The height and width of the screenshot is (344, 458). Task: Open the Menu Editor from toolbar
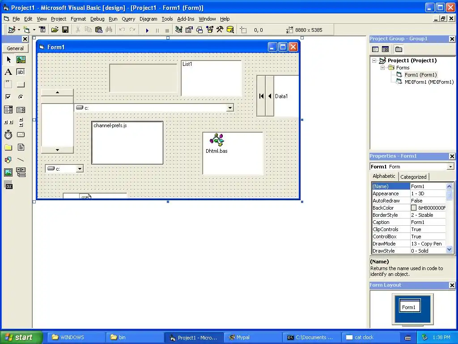(42, 30)
